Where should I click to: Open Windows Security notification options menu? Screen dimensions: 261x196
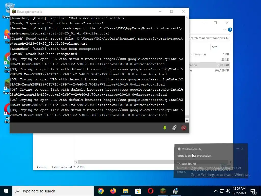tap(238, 149)
